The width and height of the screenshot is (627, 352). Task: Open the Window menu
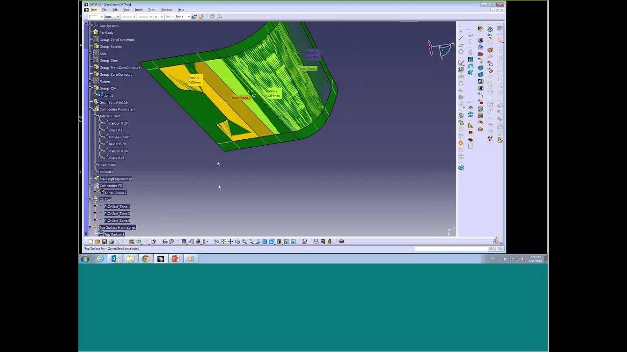pos(167,10)
